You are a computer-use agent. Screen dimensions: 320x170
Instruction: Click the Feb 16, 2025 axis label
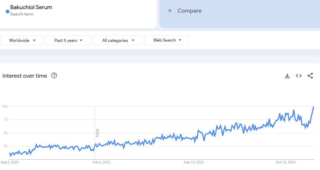pos(286,162)
